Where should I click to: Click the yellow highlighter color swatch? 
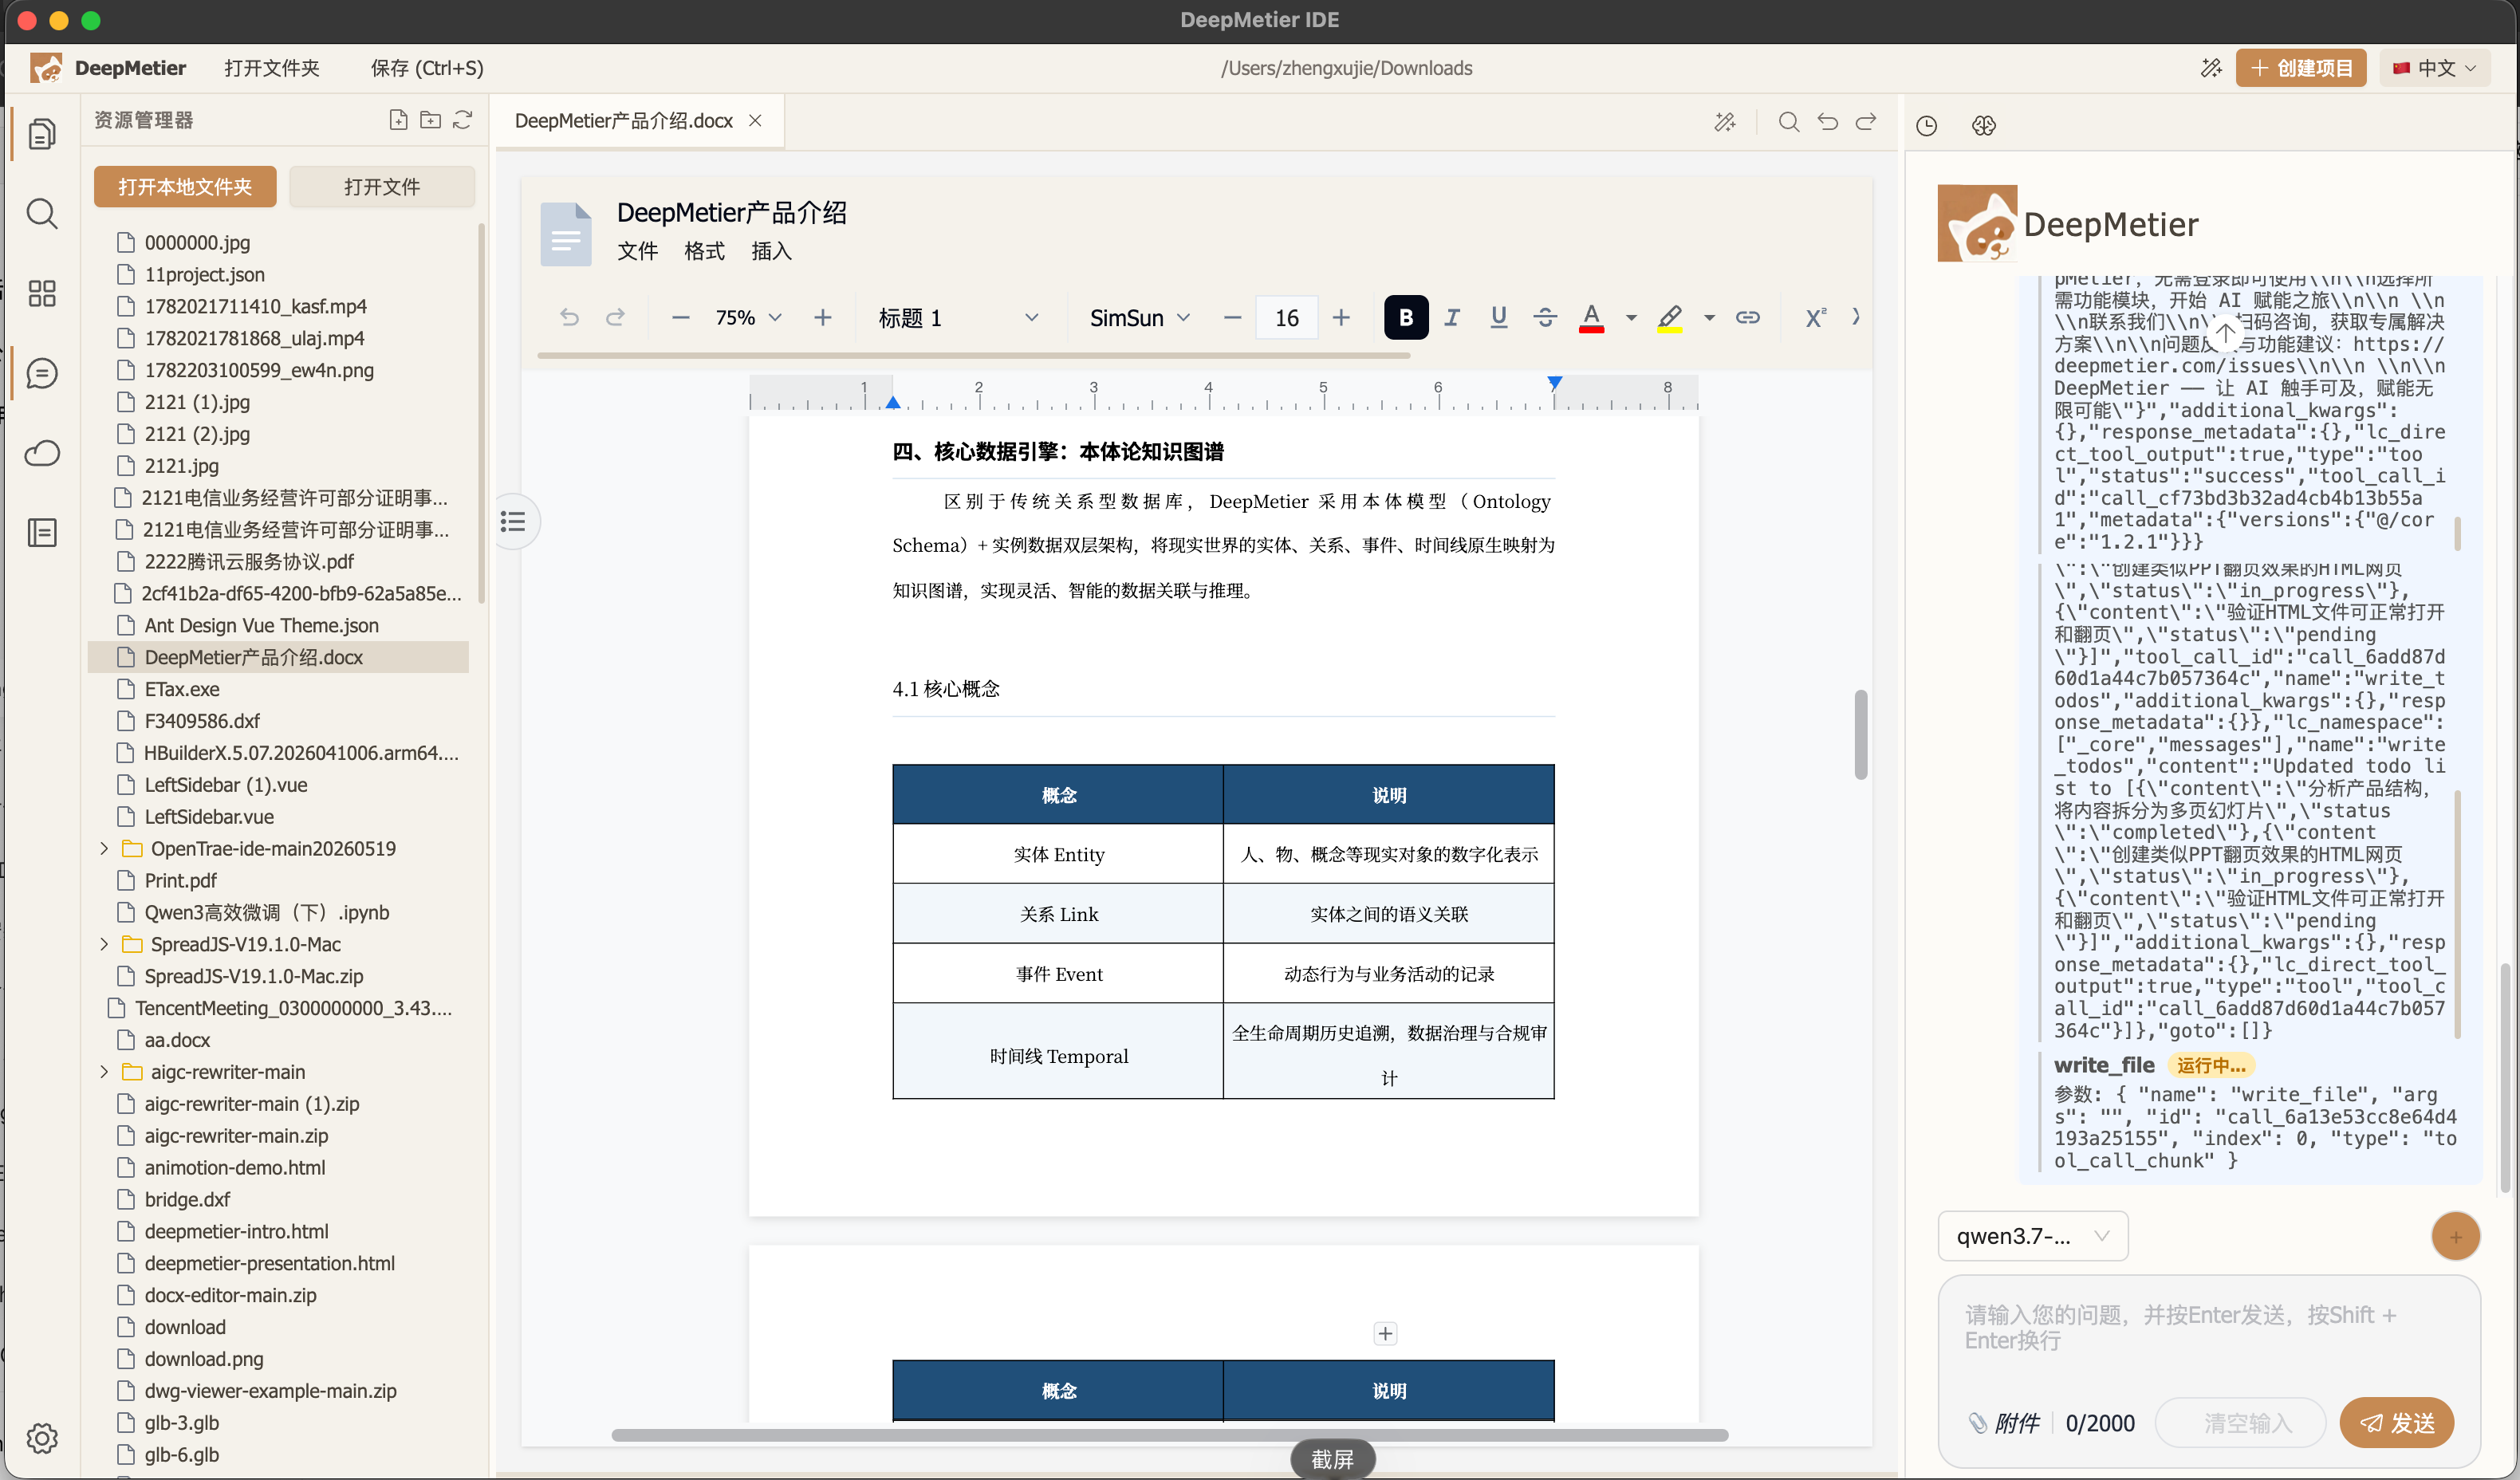[1669, 317]
